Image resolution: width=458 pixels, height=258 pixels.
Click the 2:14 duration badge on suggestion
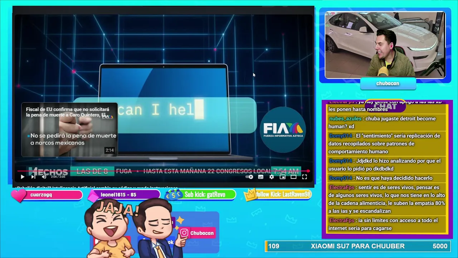(109, 150)
